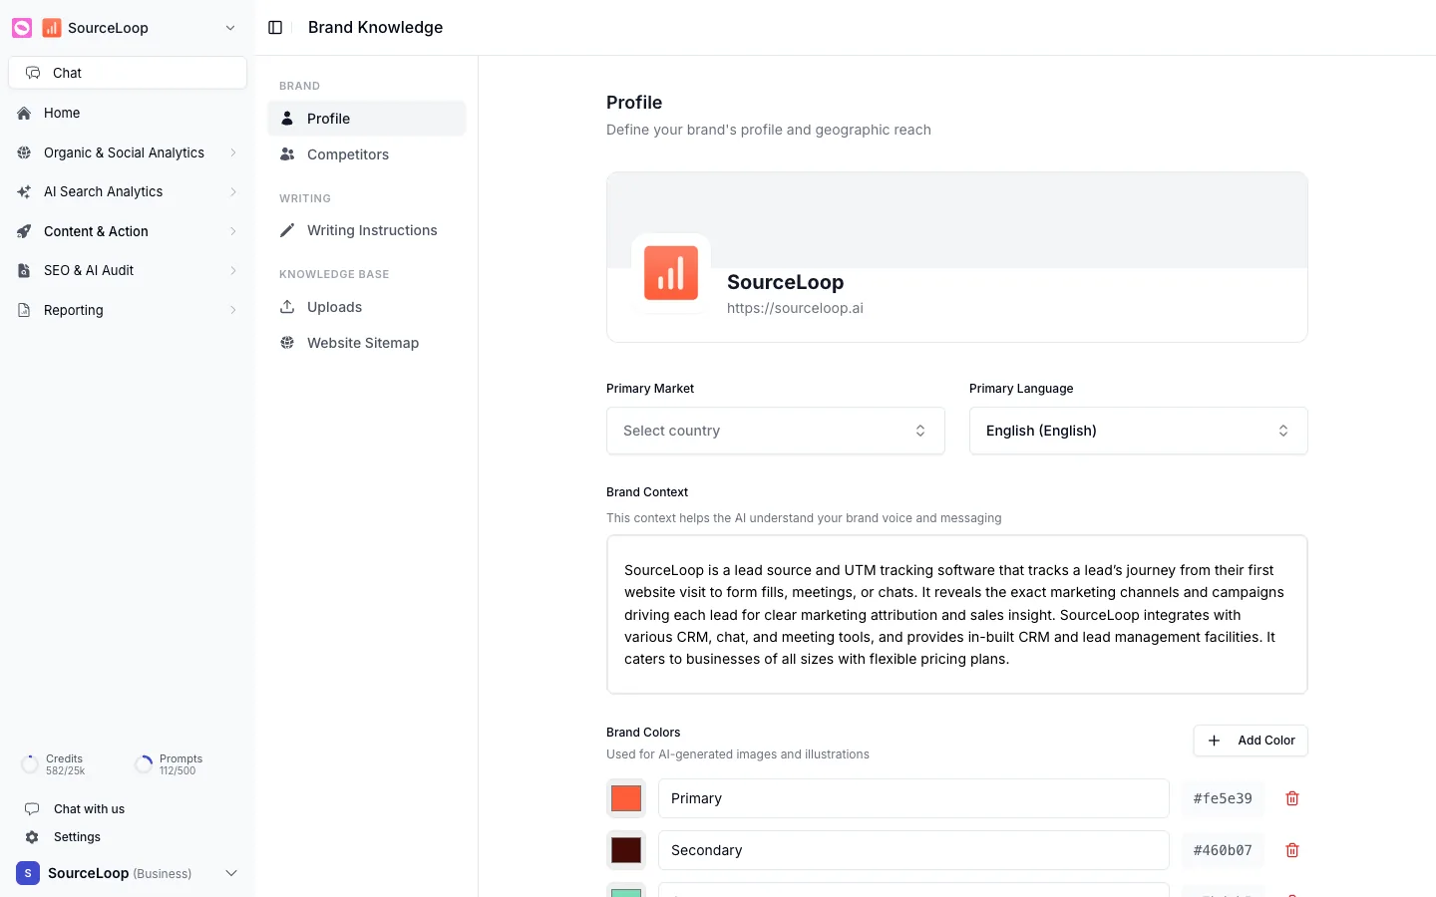Click the Settings gear icon
The image size is (1436, 897).
point(32,837)
